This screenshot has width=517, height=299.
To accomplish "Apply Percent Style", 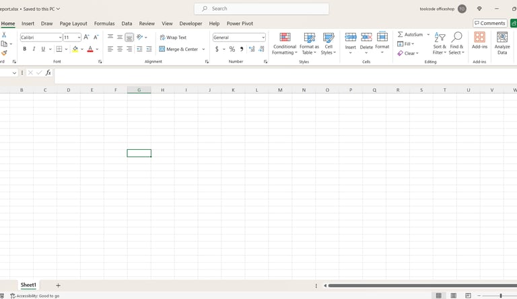I will [232, 49].
